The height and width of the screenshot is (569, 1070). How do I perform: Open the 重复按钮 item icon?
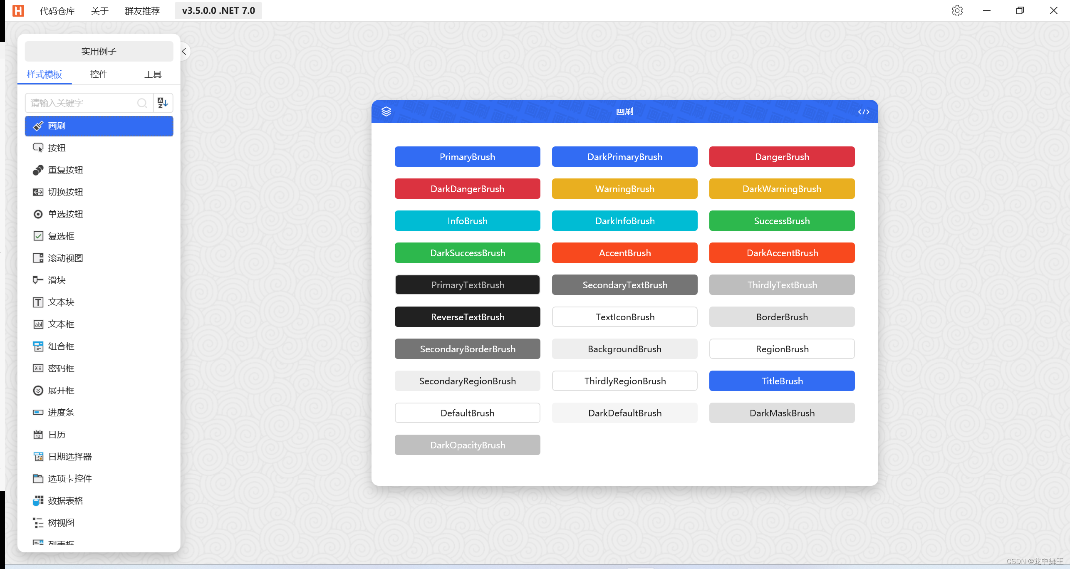click(38, 170)
